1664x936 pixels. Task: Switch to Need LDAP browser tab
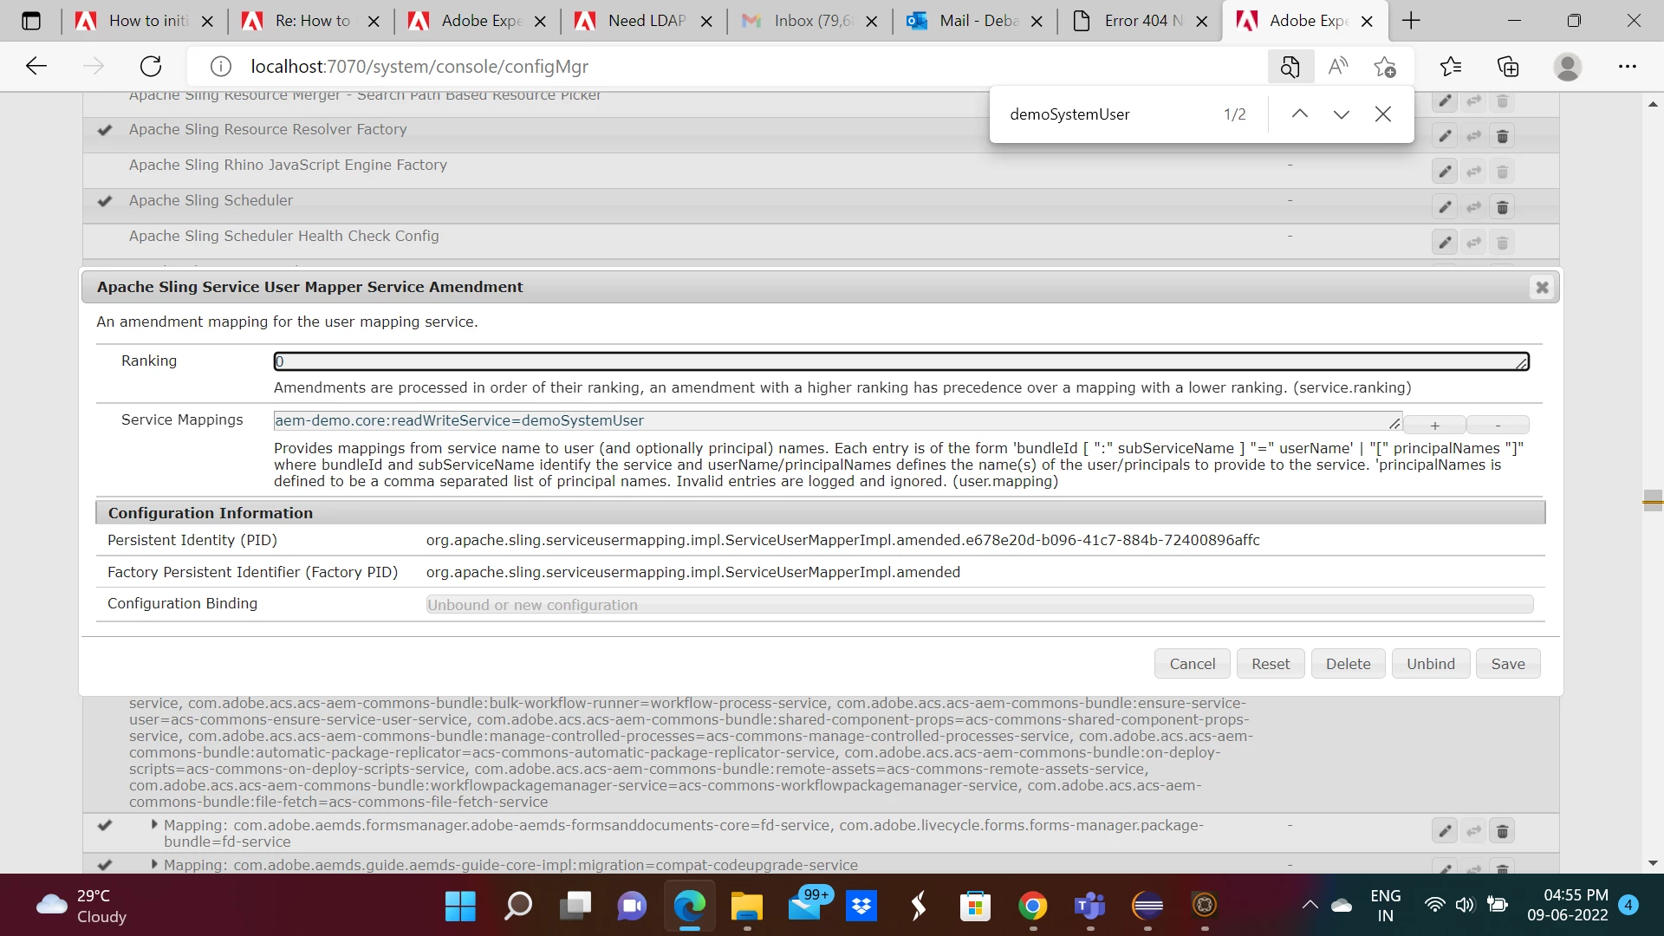click(646, 21)
